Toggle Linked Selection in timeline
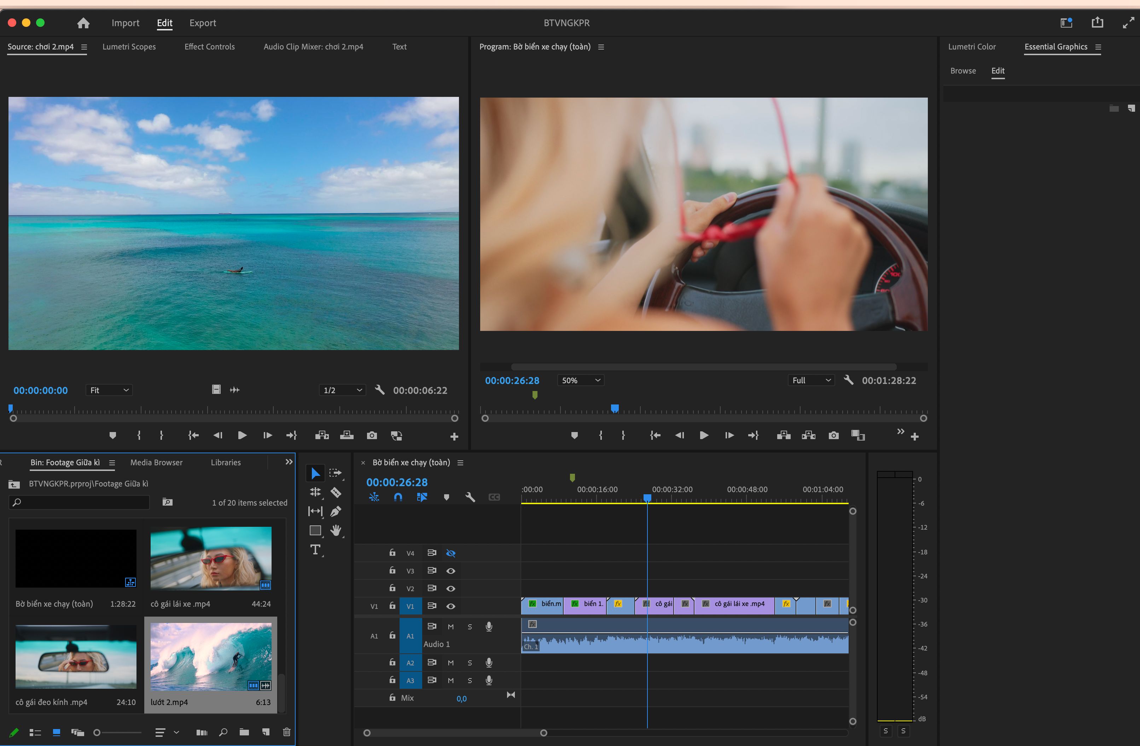Screen dimensions: 1140x746 tap(422, 497)
